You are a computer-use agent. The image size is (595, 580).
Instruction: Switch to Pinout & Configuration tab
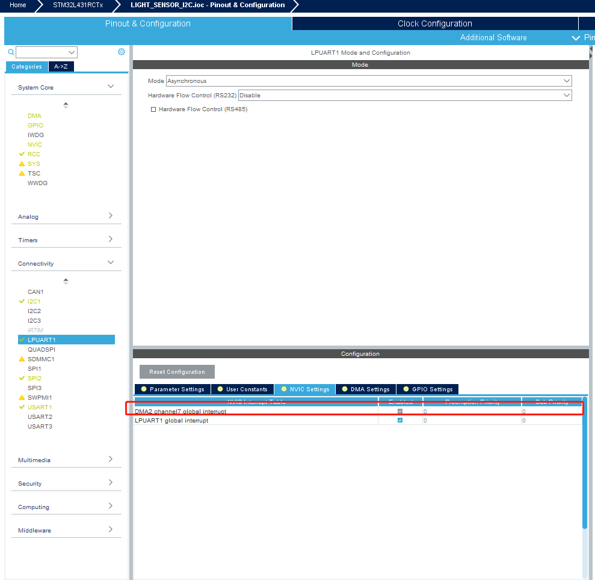pyautogui.click(x=148, y=23)
